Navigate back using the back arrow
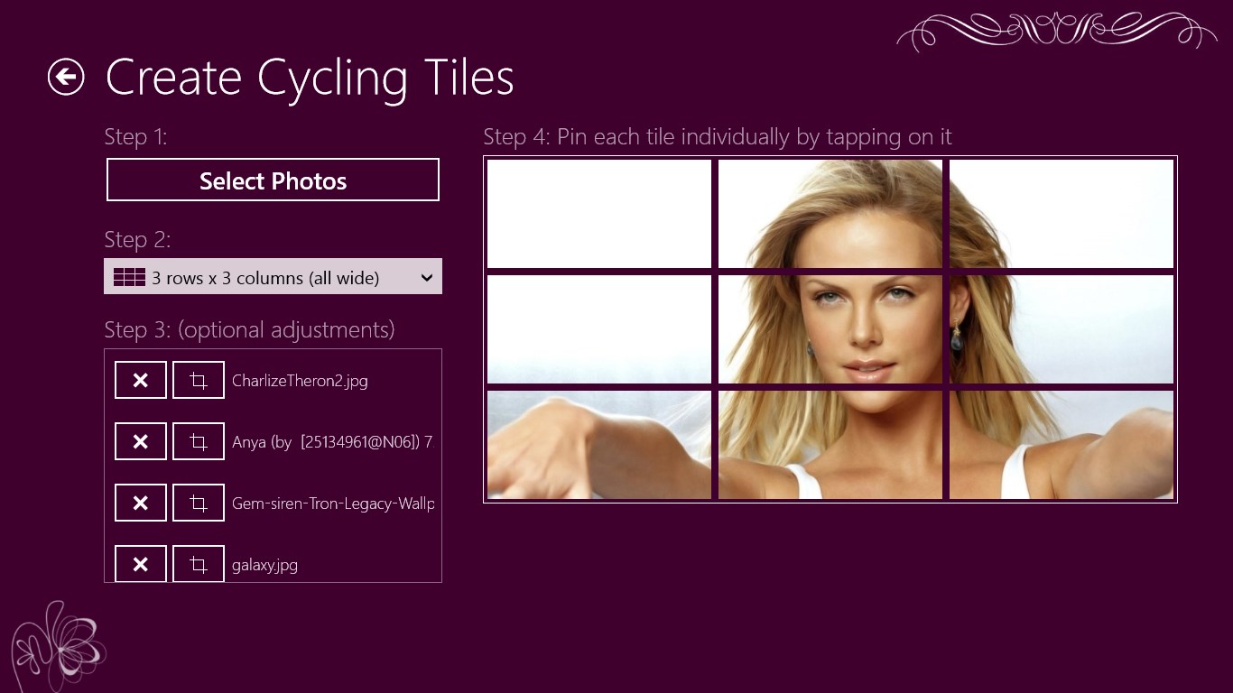The width and height of the screenshot is (1233, 693). 65,78
